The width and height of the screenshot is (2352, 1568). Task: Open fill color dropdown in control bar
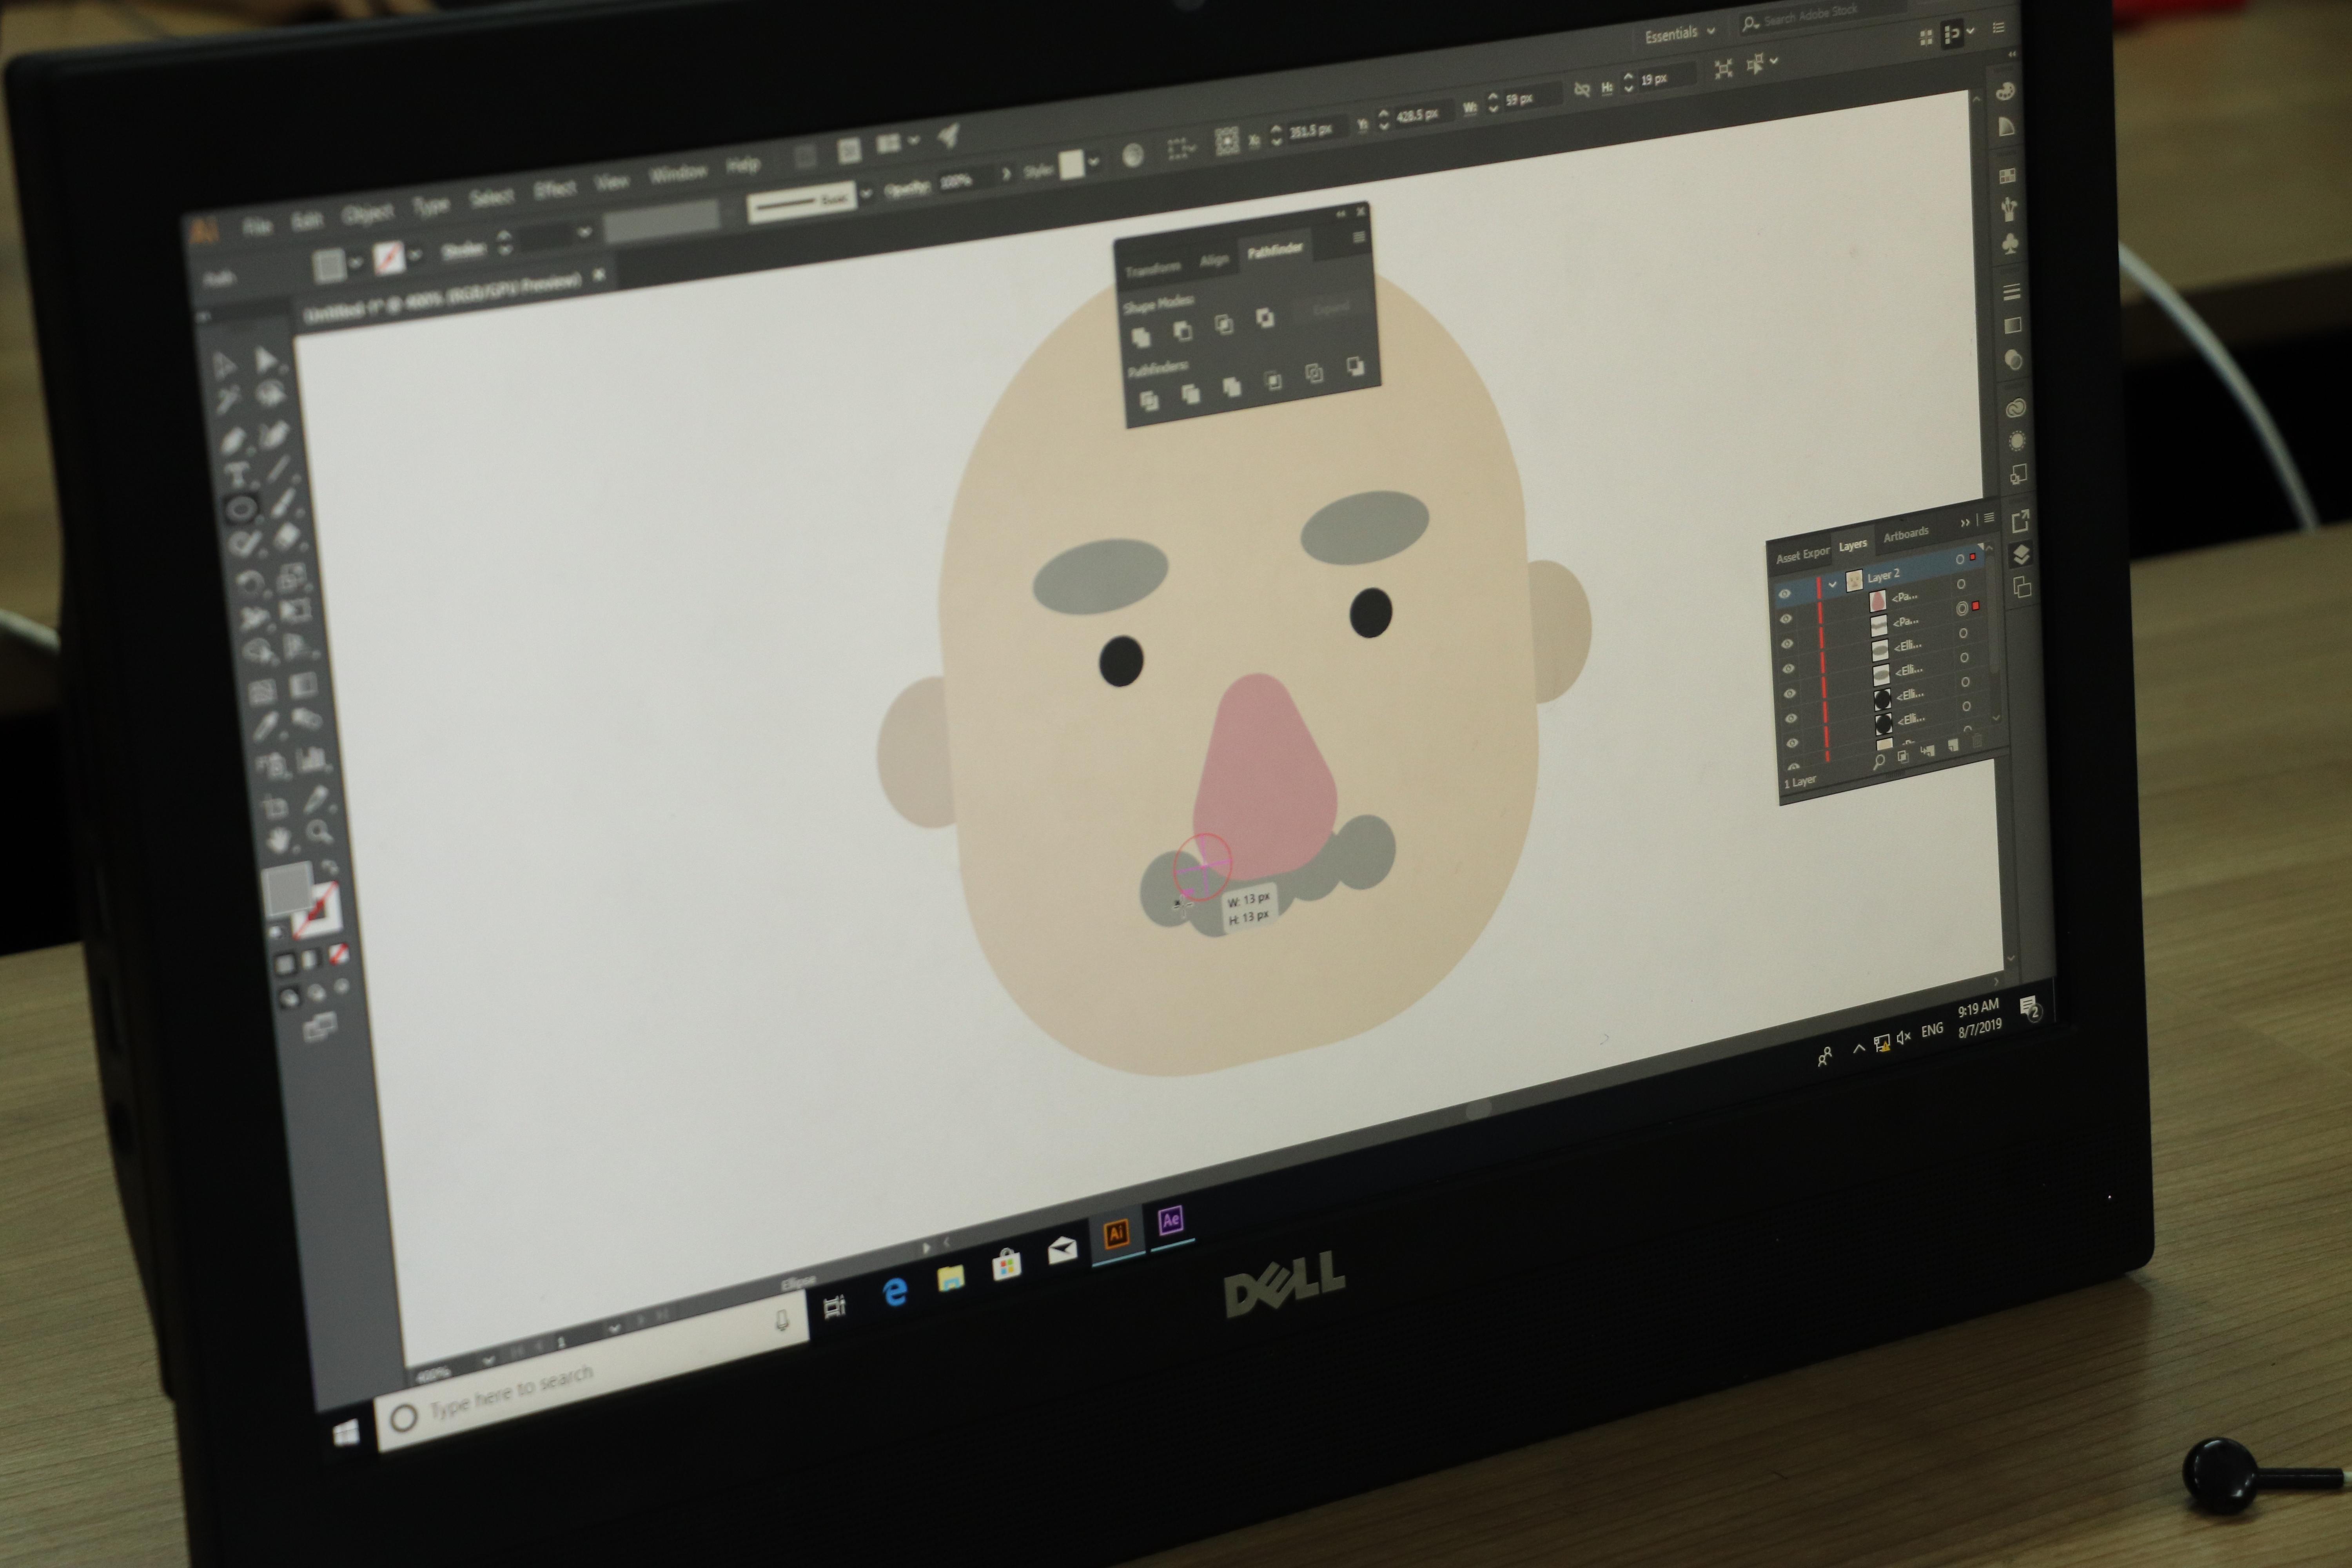coord(355,262)
